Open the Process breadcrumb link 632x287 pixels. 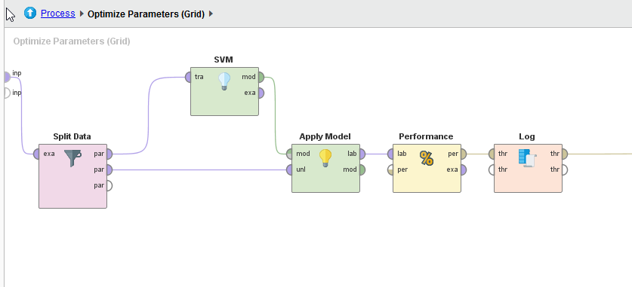[58, 14]
